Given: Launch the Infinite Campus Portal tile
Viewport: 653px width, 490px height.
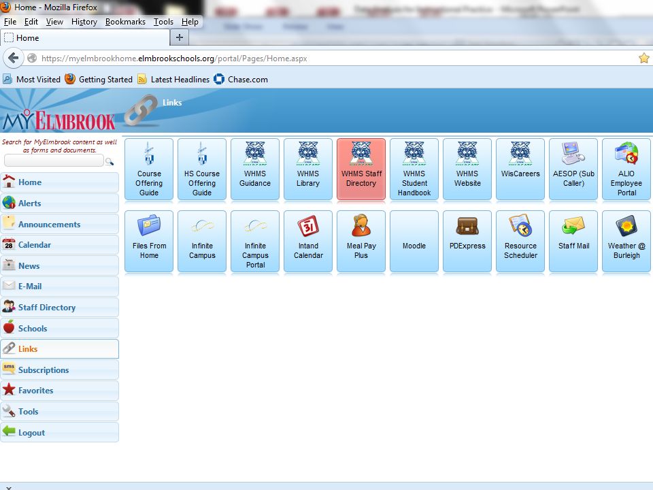Looking at the screenshot, I should [255, 241].
